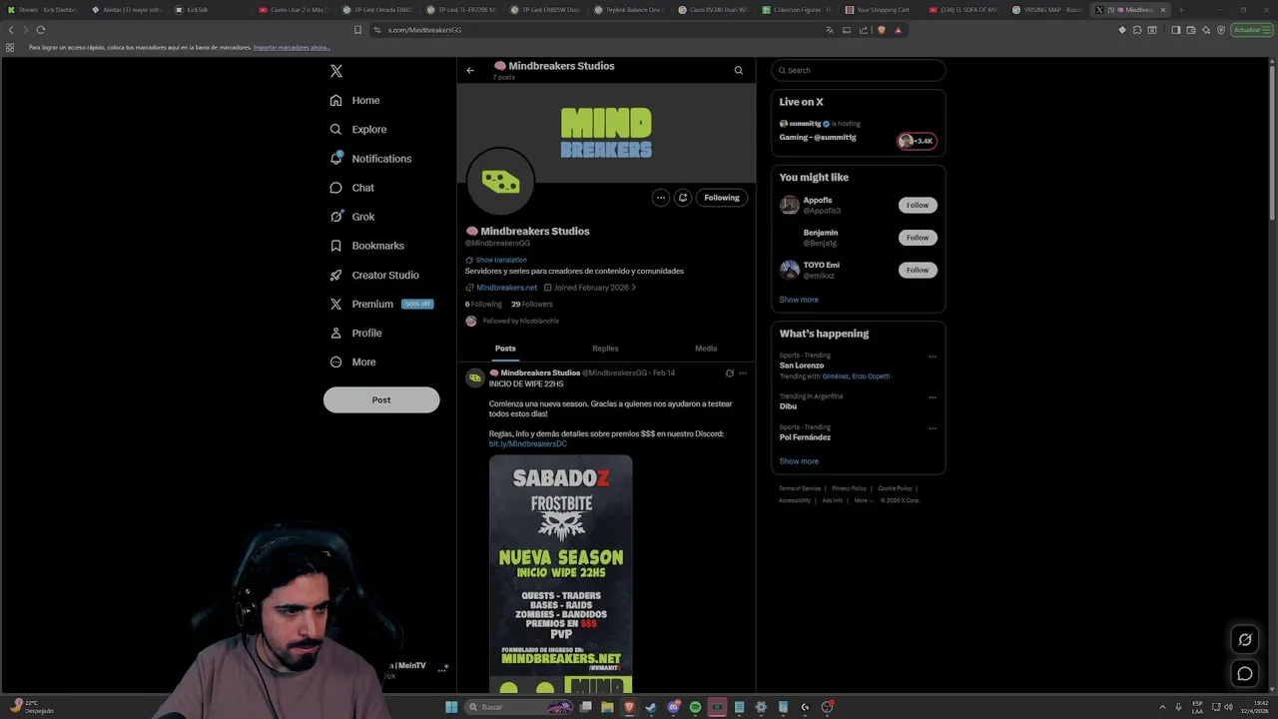Switch to the Media tab
This screenshot has width=1278, height=719.
(x=706, y=349)
